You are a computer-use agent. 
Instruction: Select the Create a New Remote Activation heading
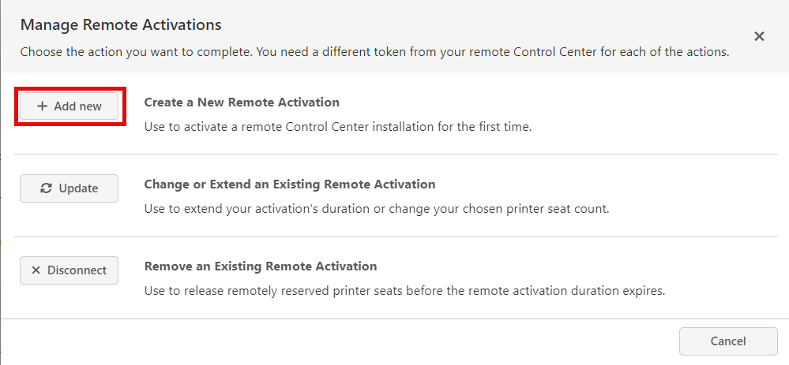(242, 102)
